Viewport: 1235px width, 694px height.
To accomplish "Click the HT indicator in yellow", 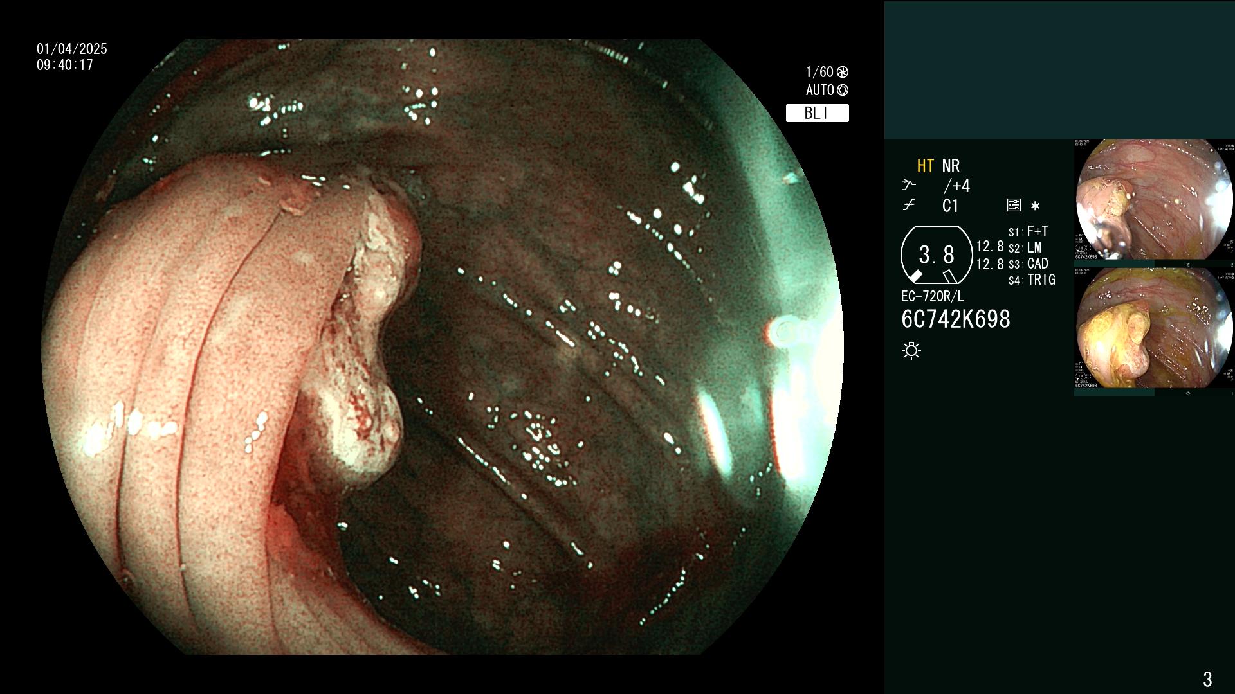I will click(x=926, y=166).
